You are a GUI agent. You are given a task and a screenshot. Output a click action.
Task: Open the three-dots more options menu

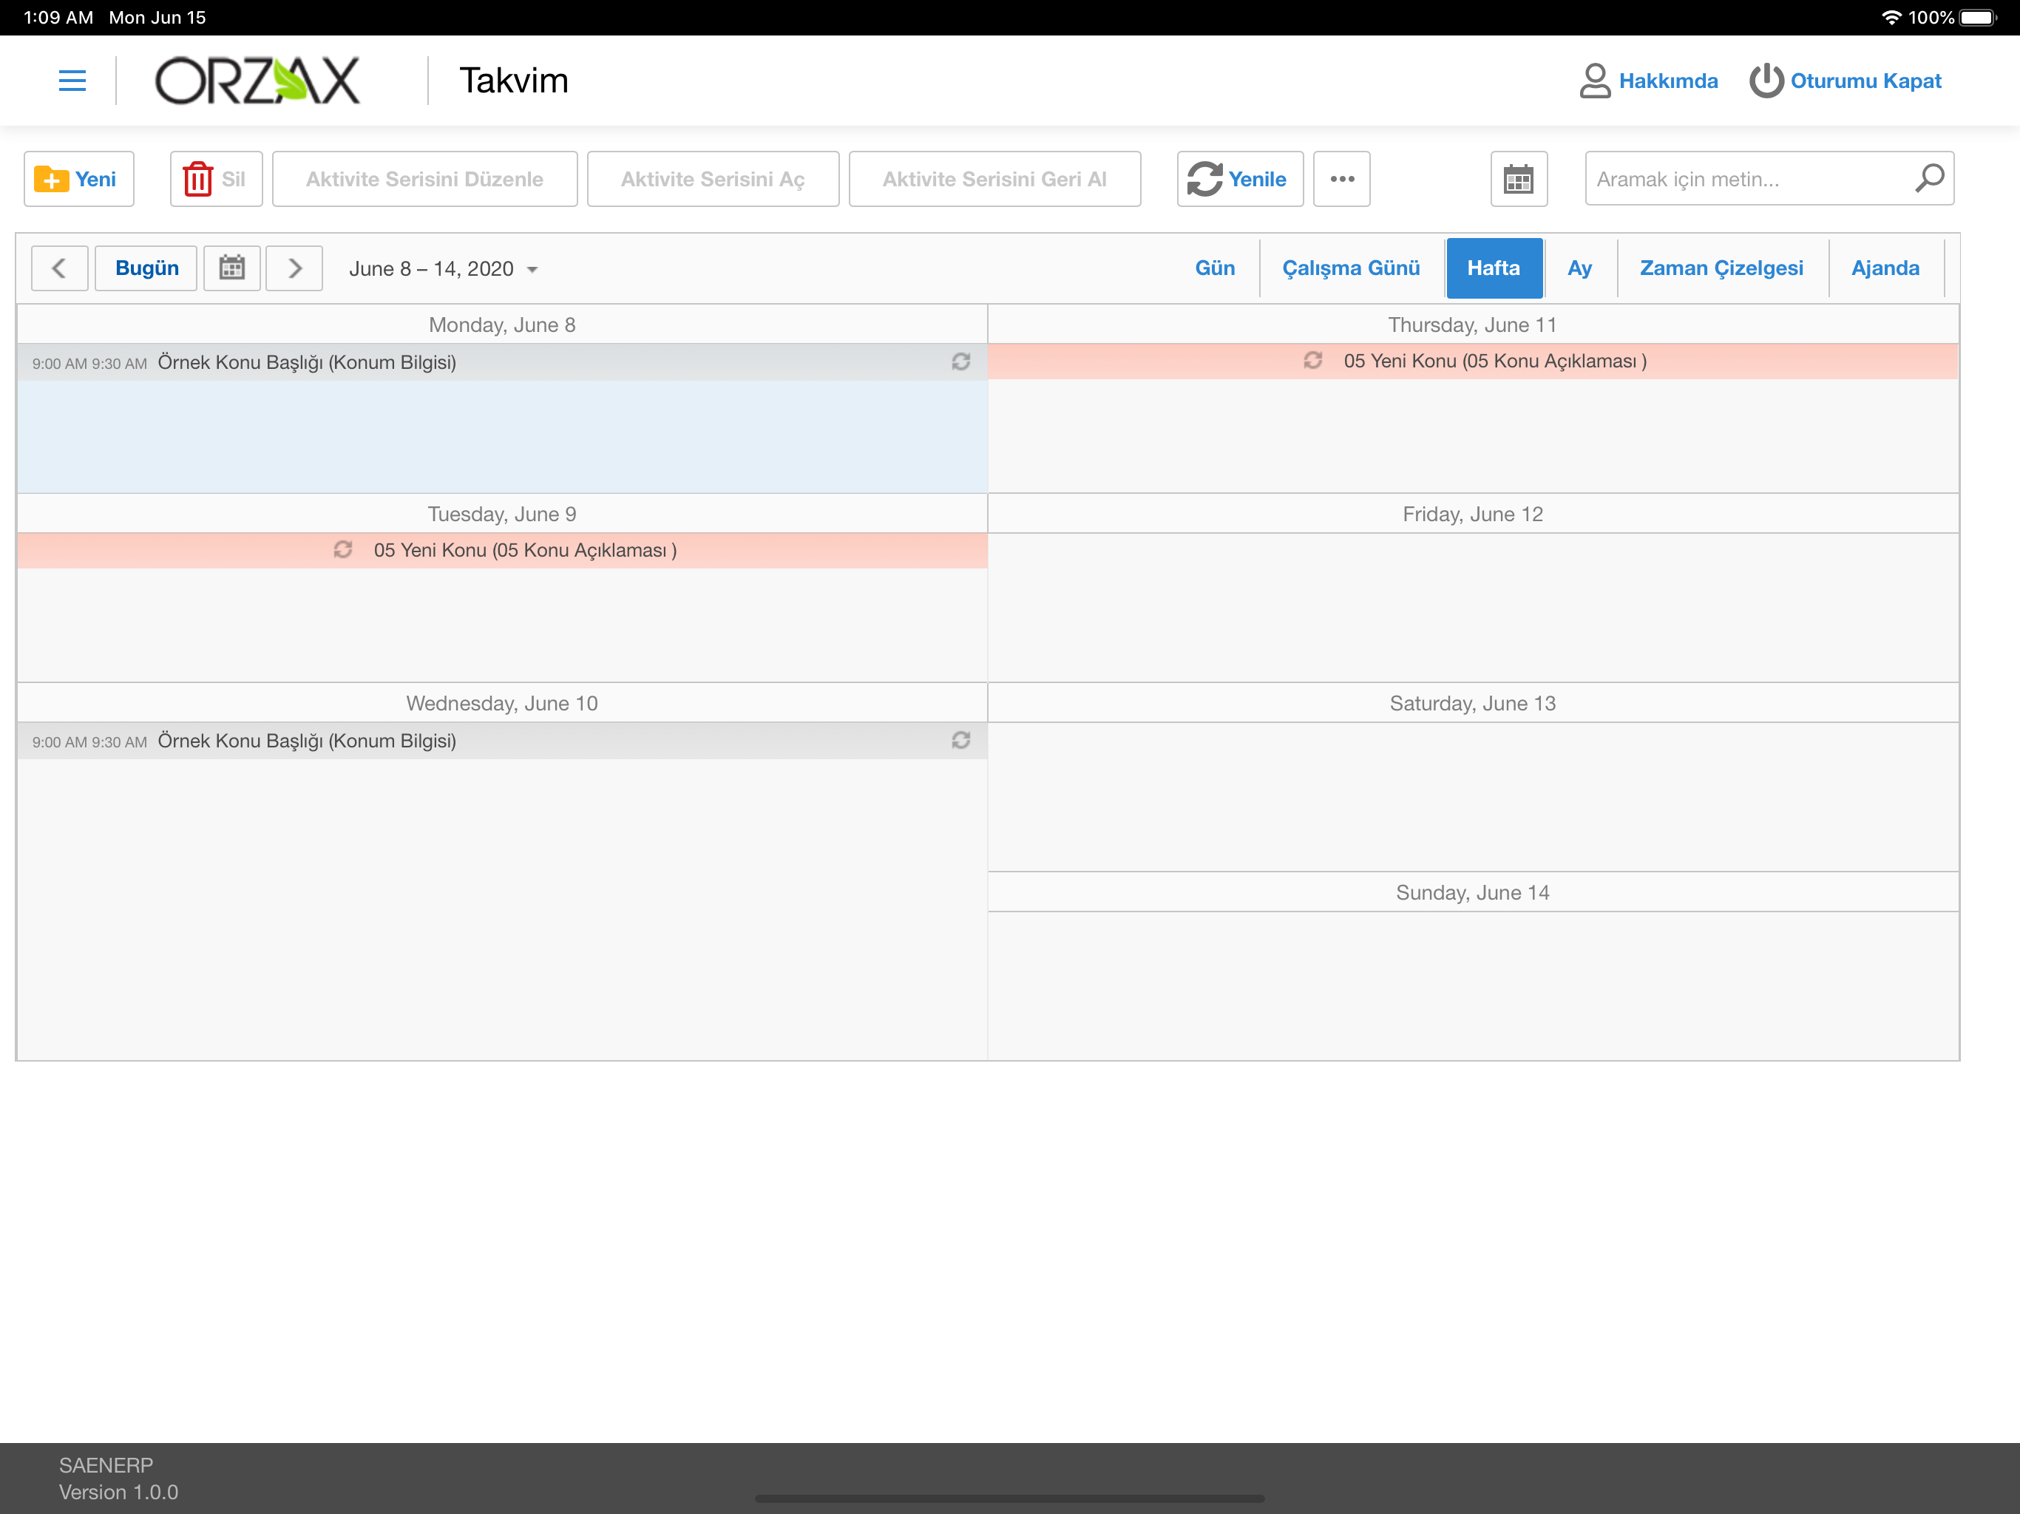pos(1341,179)
